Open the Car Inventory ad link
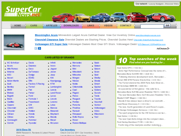This screenshot has width=181, height=136. click(x=67, y=130)
